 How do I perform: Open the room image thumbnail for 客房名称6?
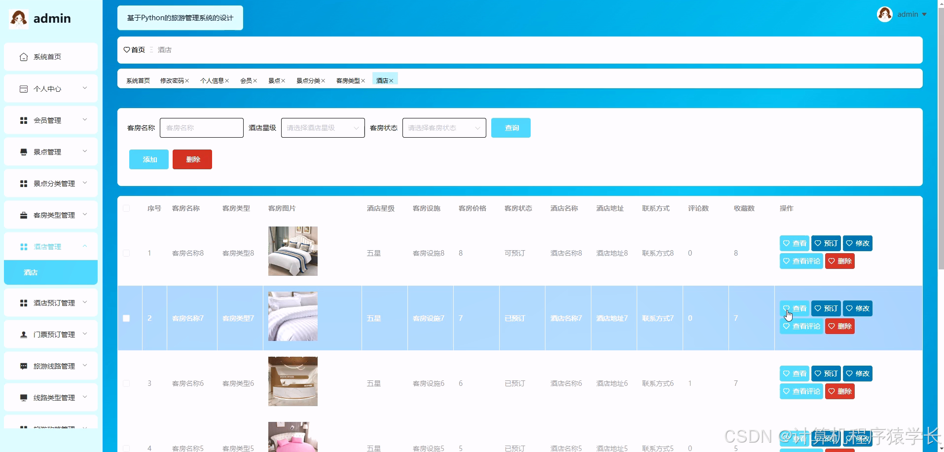(293, 381)
